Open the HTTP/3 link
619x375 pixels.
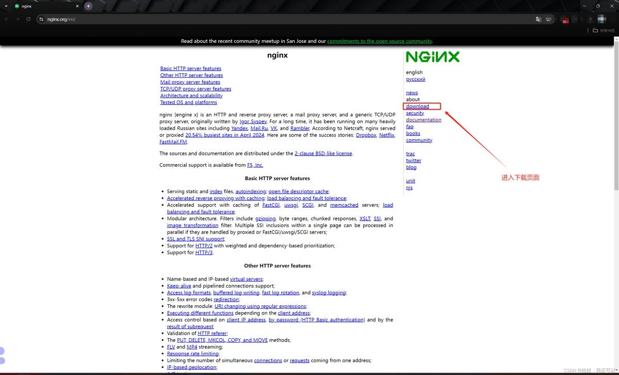[x=204, y=253]
